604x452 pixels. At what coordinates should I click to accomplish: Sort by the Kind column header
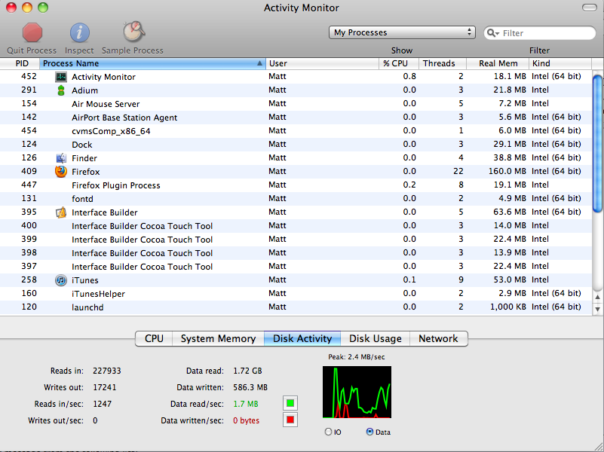[x=560, y=63]
